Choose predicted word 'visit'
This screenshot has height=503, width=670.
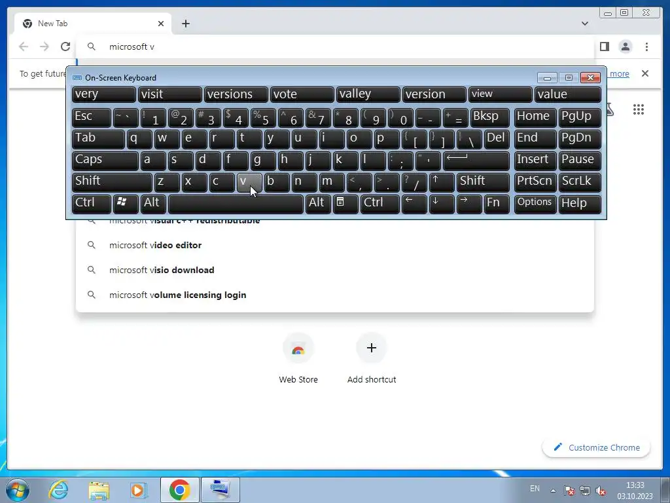(x=169, y=94)
